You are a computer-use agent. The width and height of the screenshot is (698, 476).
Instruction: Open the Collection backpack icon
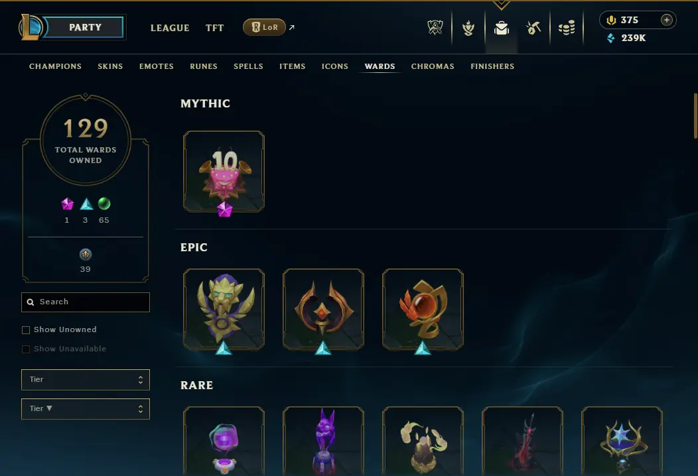coord(501,28)
